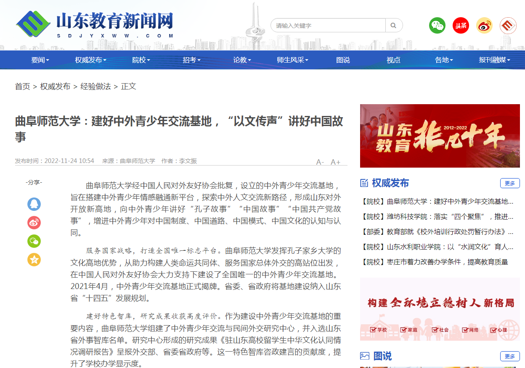Expand the 权威发布 navigation dropdown

[90, 60]
